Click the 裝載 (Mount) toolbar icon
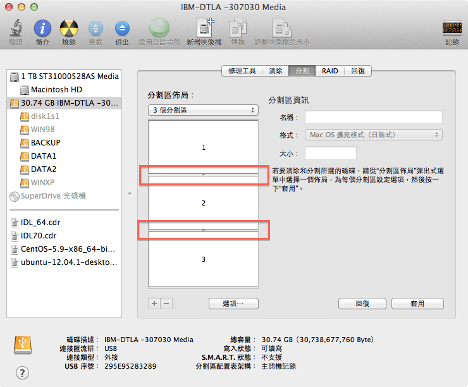Screen dimensions: 468x387 pyautogui.click(x=95, y=28)
